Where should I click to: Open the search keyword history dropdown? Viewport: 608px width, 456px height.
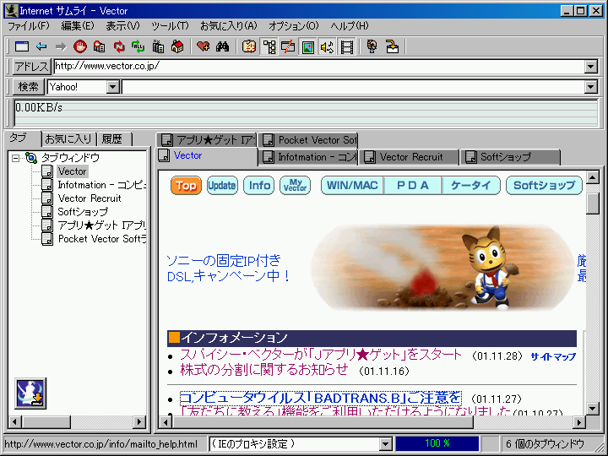coord(590,87)
